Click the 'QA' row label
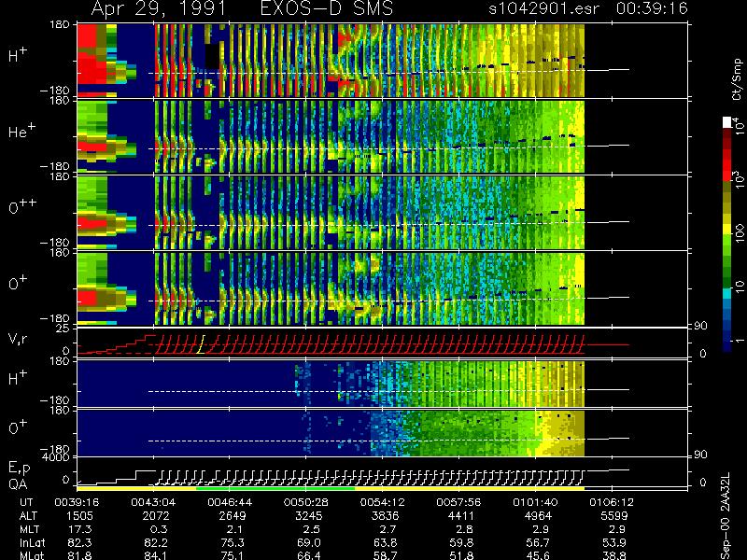 click(x=18, y=484)
